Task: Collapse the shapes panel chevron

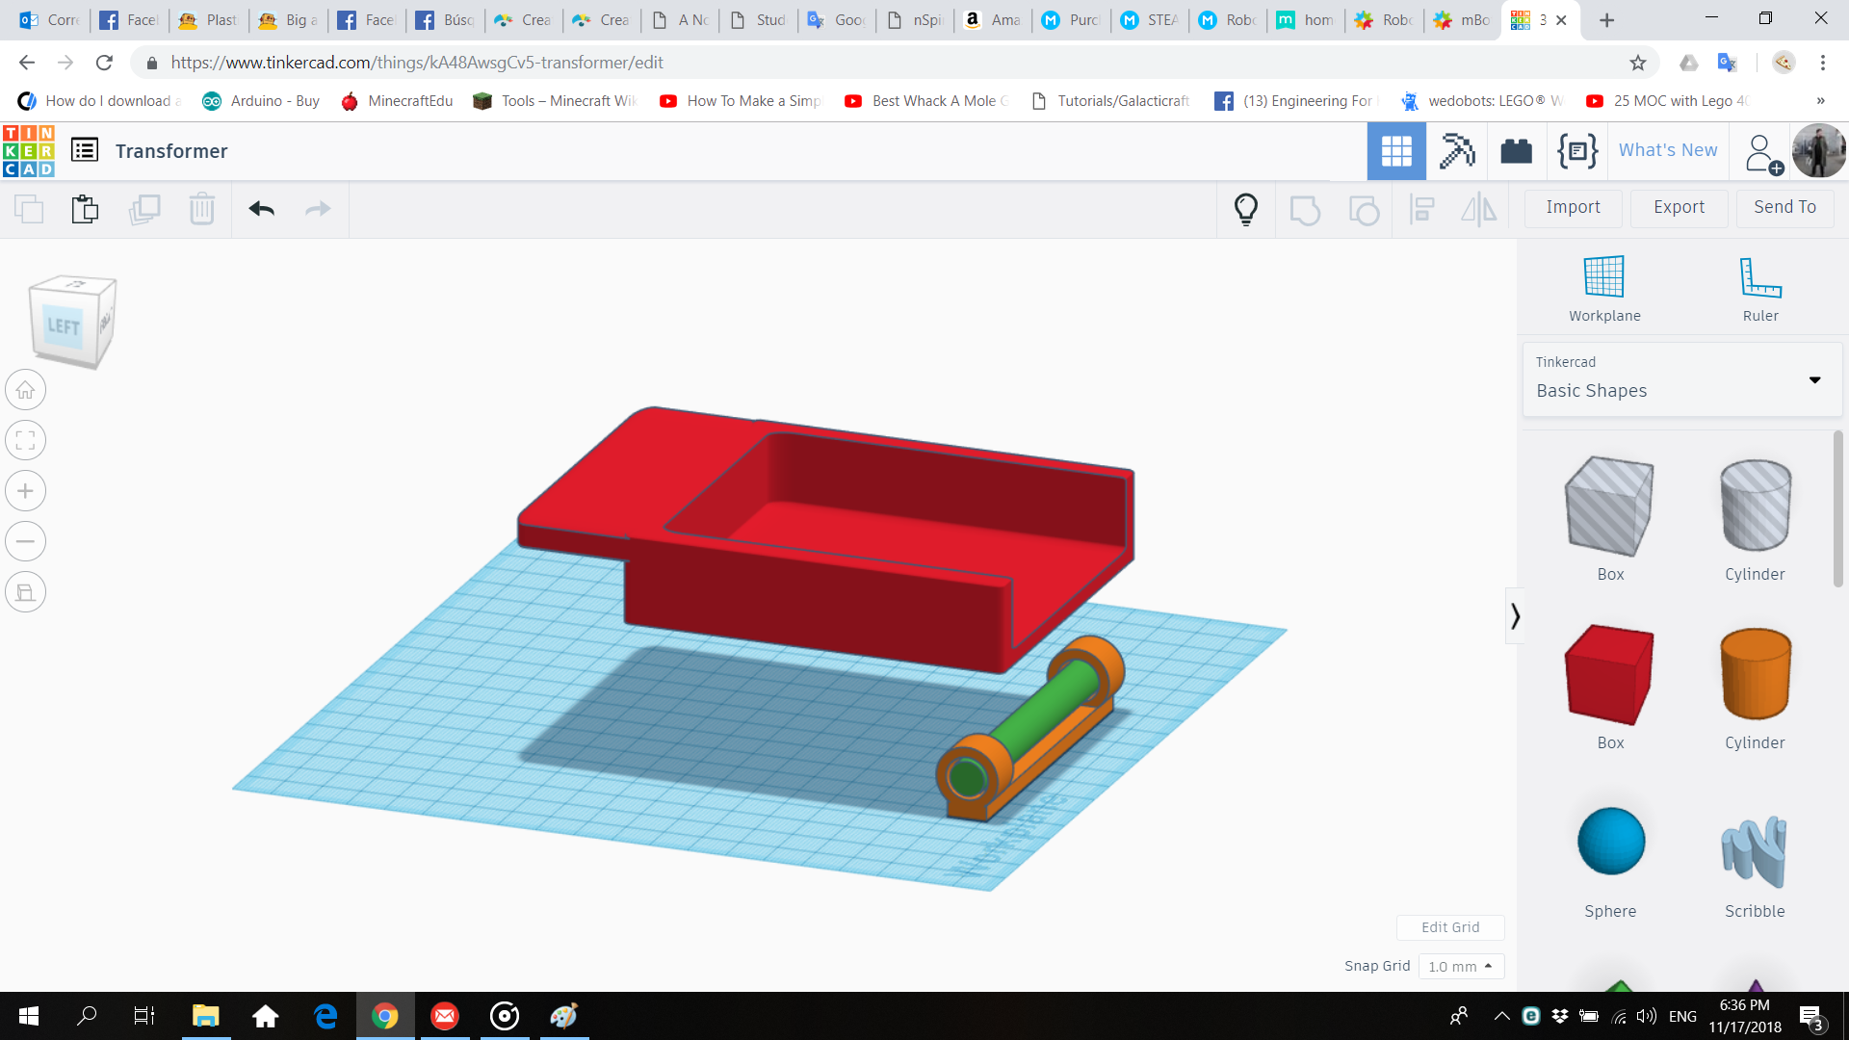Action: coord(1515,616)
